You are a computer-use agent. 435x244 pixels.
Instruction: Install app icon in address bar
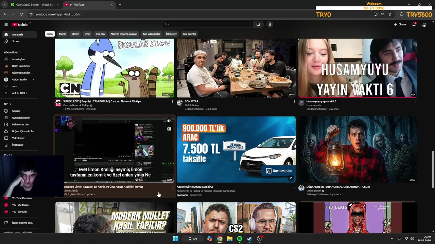(376, 14)
